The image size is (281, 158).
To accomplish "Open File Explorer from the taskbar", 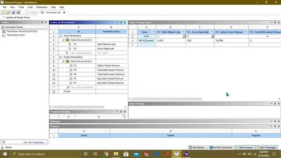I will (116, 154).
